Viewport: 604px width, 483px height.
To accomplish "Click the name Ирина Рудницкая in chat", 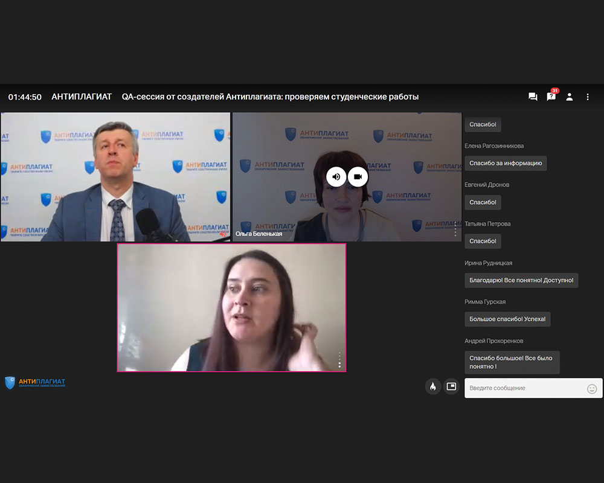I will click(489, 263).
